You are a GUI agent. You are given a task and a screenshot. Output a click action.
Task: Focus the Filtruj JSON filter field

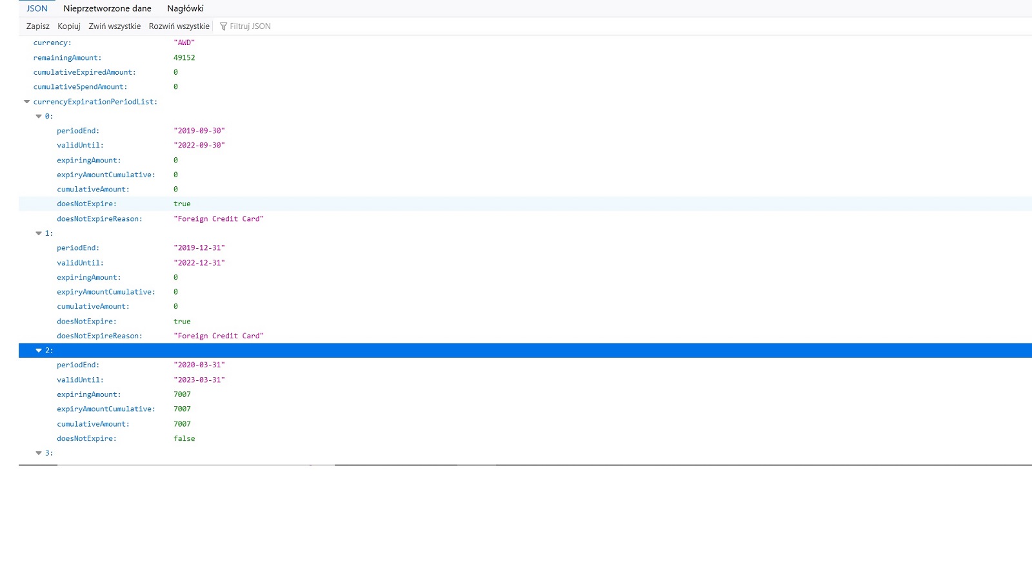coord(250,26)
